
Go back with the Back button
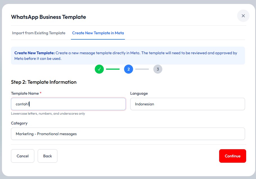point(48,156)
